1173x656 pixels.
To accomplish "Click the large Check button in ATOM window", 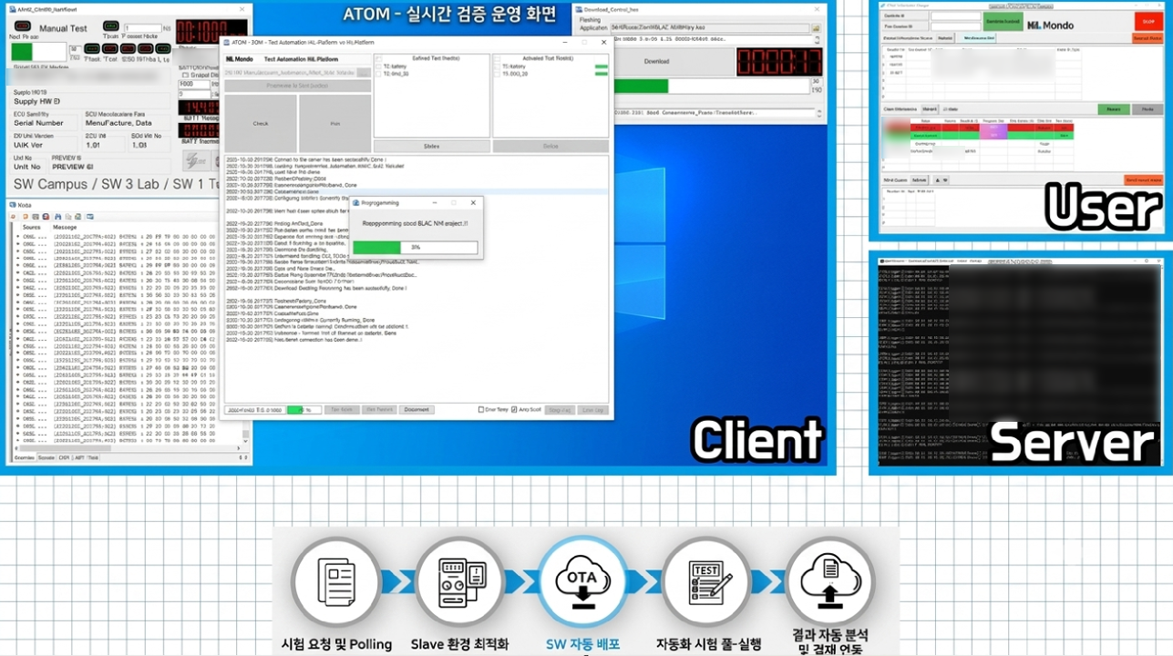I will point(261,123).
